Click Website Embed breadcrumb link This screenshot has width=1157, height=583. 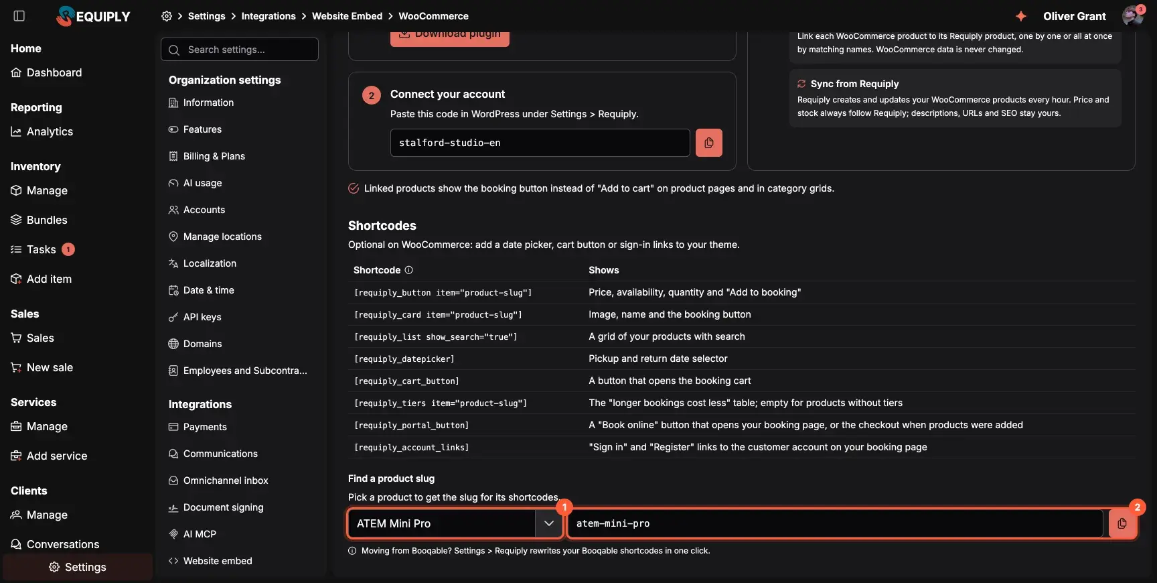[x=347, y=16]
